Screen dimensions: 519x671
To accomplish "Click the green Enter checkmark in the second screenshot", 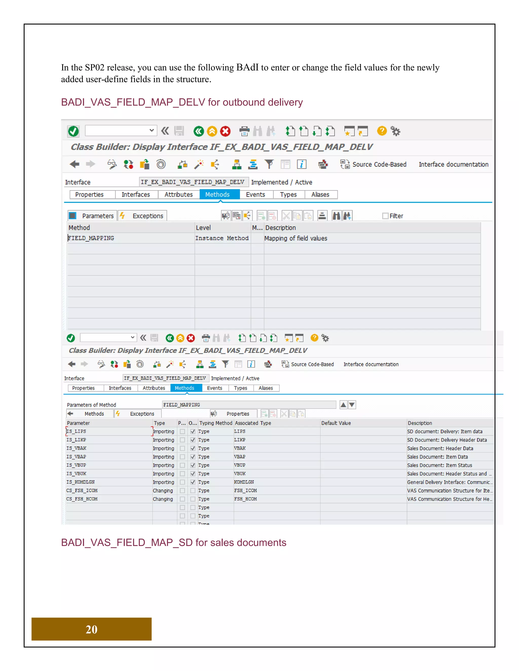I will [x=71, y=338].
